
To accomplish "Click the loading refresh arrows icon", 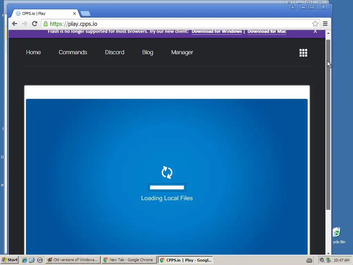I will pos(167,173).
